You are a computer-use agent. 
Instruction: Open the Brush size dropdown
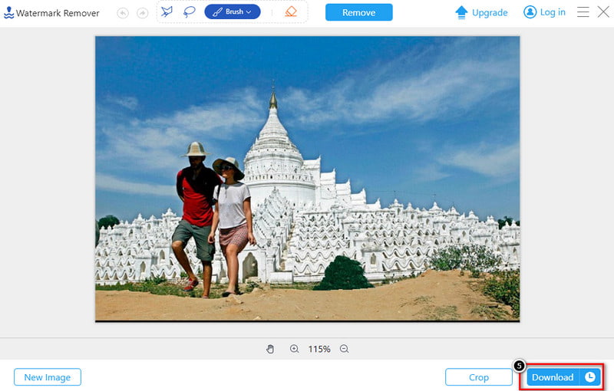pos(233,12)
